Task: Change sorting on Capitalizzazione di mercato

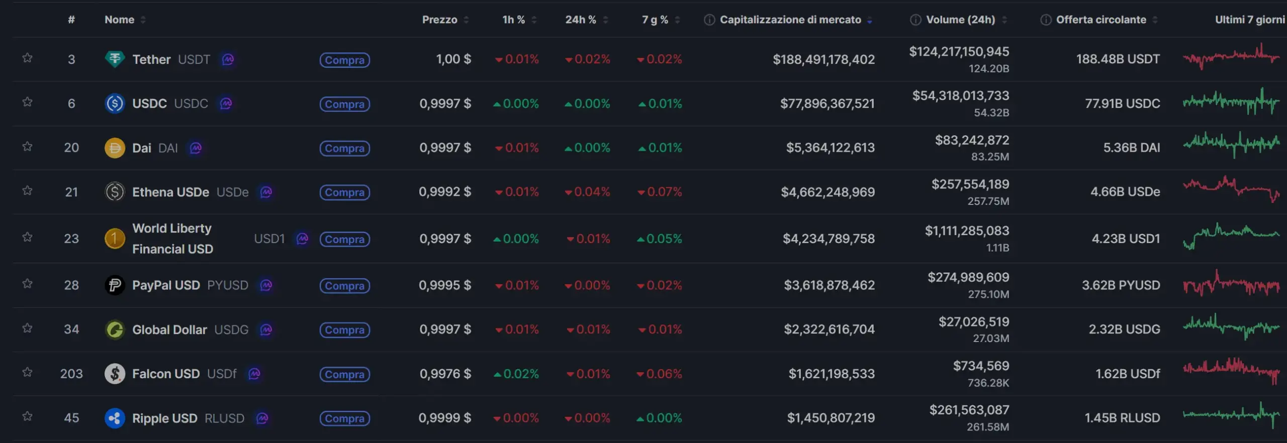Action: 789,20
